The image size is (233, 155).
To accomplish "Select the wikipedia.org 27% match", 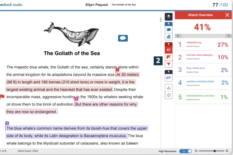I will pos(203,44).
